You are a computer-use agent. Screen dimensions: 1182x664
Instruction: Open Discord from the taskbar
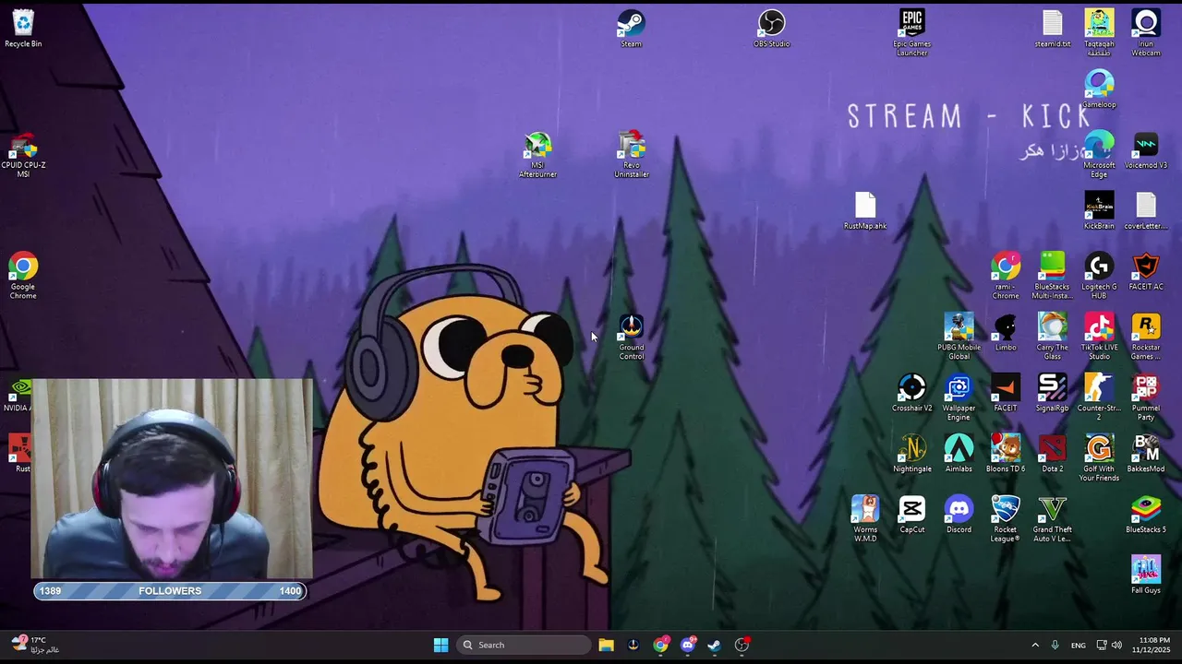pos(687,645)
